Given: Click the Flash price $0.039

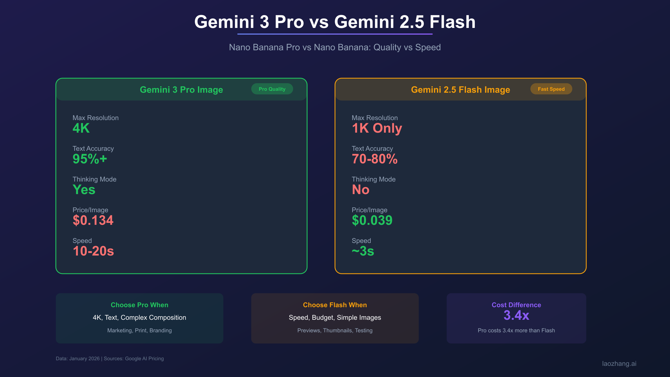Looking at the screenshot, I should 372,220.
